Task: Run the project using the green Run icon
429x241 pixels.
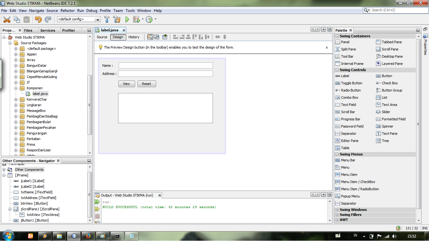Action: [127, 19]
